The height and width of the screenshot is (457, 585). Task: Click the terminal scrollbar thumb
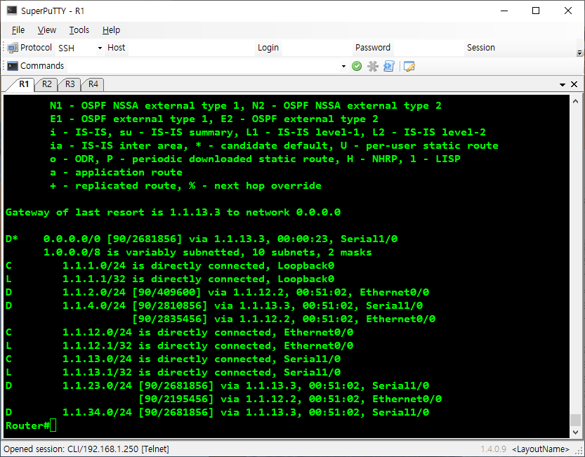tap(575, 419)
